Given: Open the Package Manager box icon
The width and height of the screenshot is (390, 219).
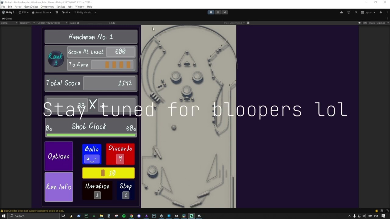Looking at the screenshot, I should click(x=57, y=12).
